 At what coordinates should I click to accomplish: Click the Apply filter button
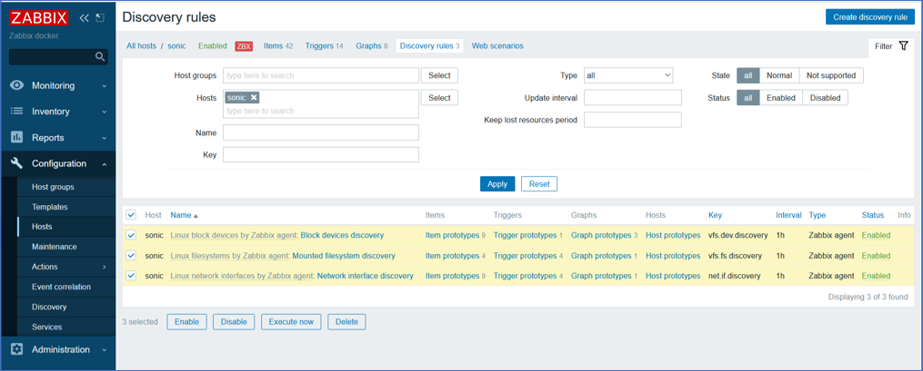click(497, 184)
